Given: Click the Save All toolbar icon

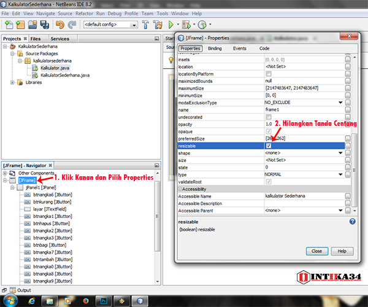Looking at the screenshot, I should click(45, 25).
